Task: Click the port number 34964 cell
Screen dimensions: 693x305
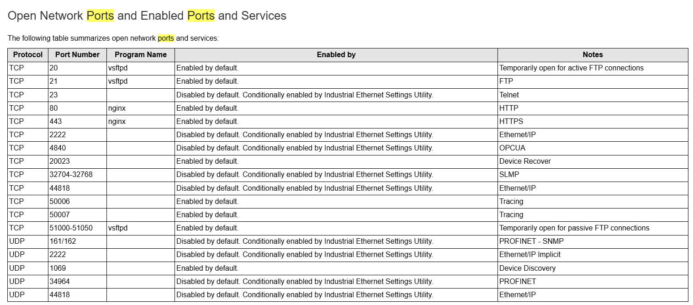Action: click(60, 282)
